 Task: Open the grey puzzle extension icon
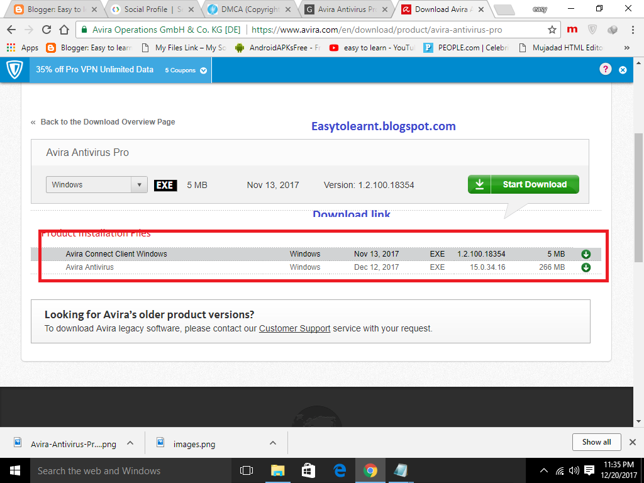tap(612, 30)
